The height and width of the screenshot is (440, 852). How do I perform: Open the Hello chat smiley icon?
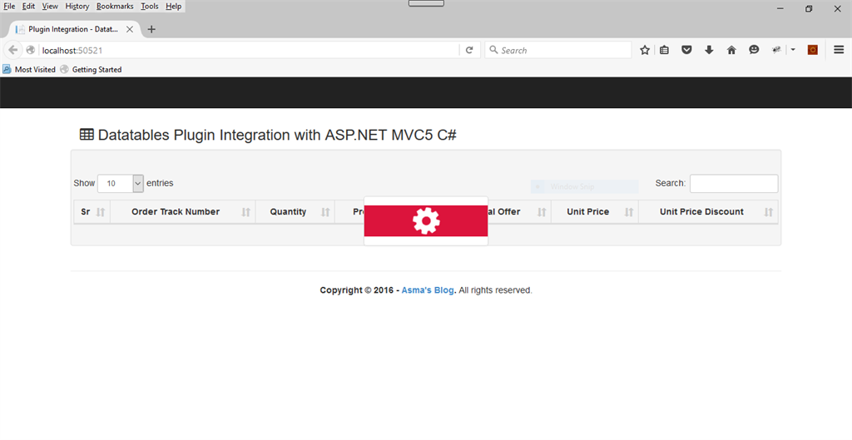[x=754, y=50]
